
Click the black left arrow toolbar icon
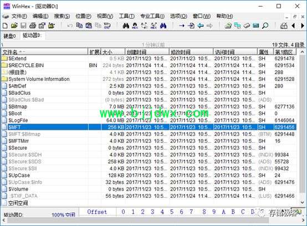point(293,25)
